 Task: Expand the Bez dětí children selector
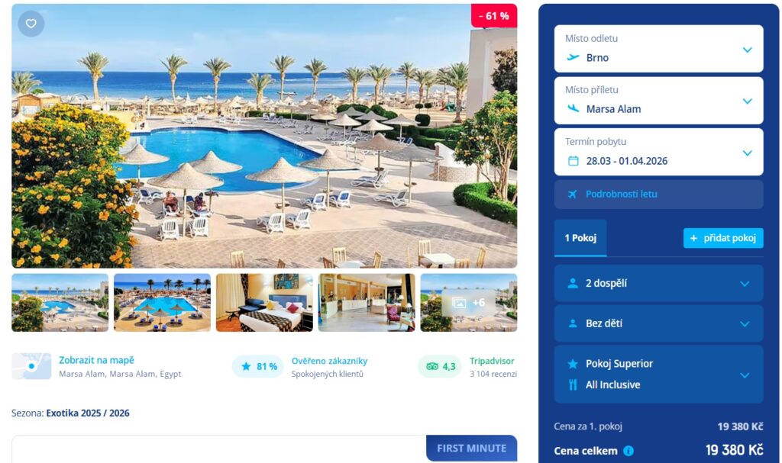pyautogui.click(x=658, y=323)
